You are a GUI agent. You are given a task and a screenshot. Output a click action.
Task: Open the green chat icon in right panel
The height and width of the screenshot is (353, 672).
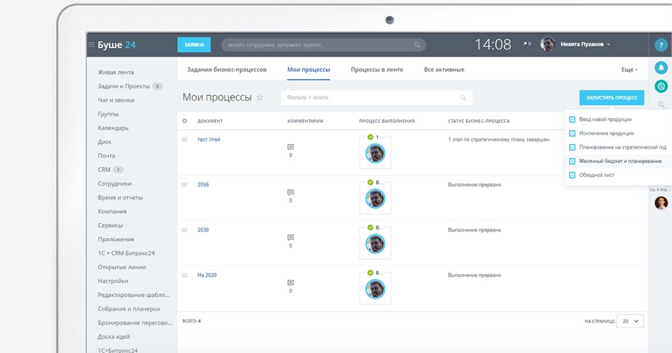pyautogui.click(x=661, y=86)
